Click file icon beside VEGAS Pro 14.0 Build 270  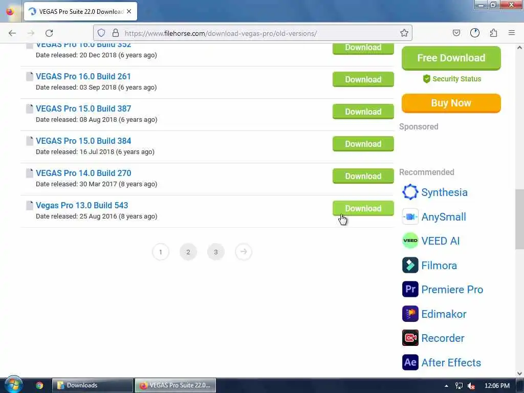30,173
